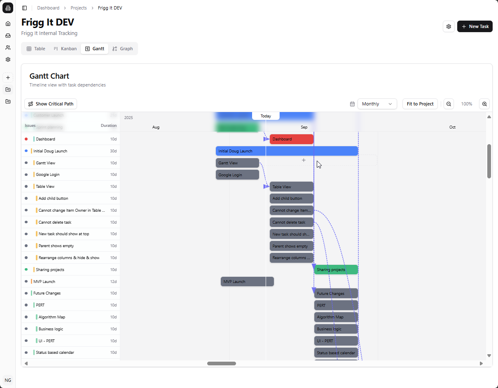This screenshot has height=388, width=498.
Task: Click the calendar icon beside Monthly
Action: coord(352,104)
